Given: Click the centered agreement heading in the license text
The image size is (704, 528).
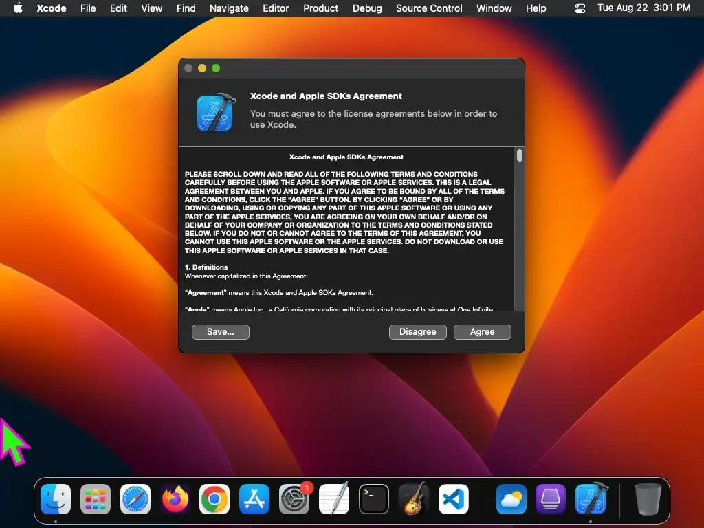Looking at the screenshot, I should pyautogui.click(x=346, y=157).
